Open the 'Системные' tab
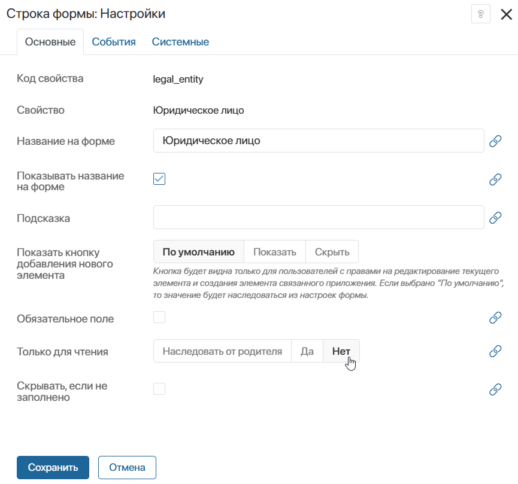The width and height of the screenshot is (518, 484). (181, 42)
